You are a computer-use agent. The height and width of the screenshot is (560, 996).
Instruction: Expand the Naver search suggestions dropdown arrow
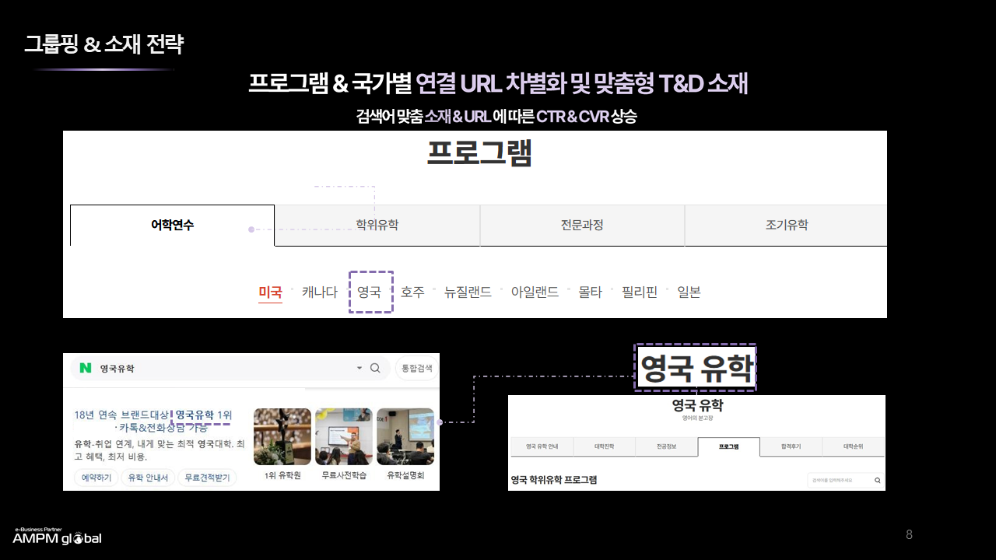click(359, 368)
